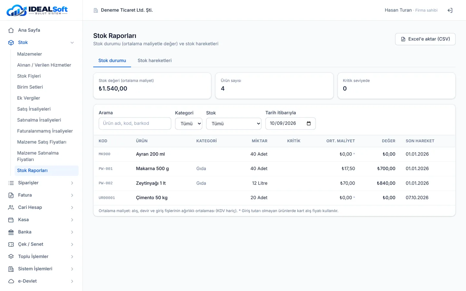466x291 pixels.
Task: Click the Toplu İşlemler layers icon
Action: coord(11,257)
